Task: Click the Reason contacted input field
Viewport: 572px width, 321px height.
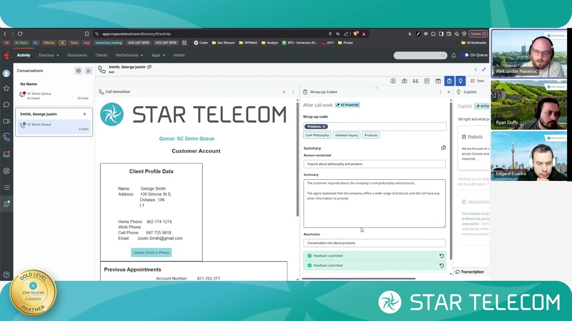Action: [x=374, y=164]
